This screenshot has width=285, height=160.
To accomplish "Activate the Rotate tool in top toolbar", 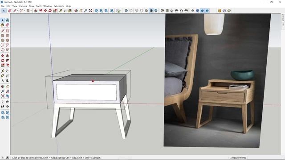I will pyautogui.click(x=50, y=11).
